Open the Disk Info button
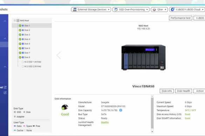Screen dimensions: 205x136 167,91
